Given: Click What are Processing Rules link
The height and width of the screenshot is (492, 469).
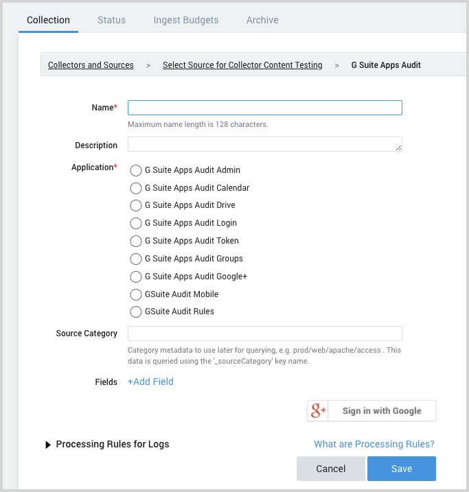Looking at the screenshot, I should (374, 445).
